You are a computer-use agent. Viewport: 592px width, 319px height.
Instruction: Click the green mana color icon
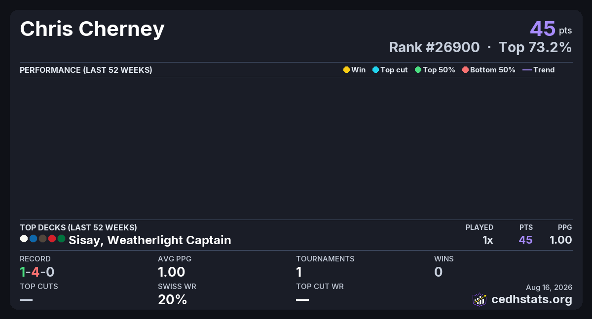(x=61, y=239)
